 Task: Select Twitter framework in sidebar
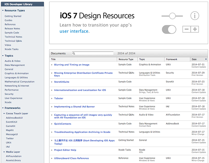point(10,138)
